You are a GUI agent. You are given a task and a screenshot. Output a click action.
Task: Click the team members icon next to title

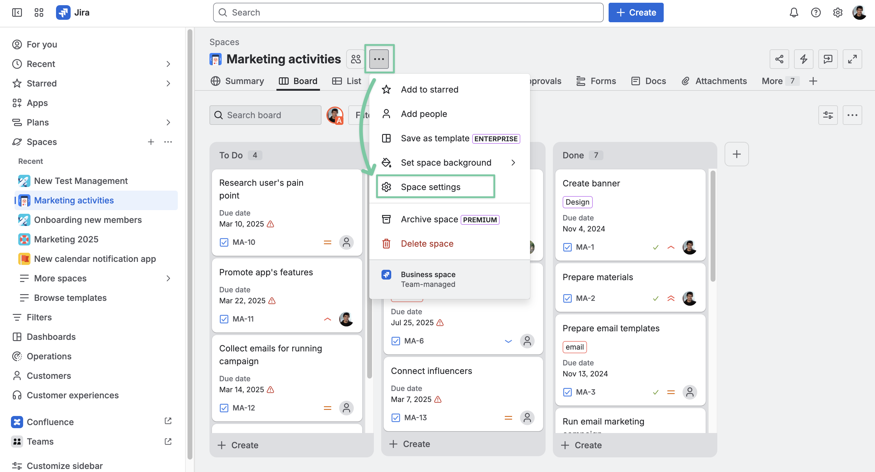click(x=356, y=59)
